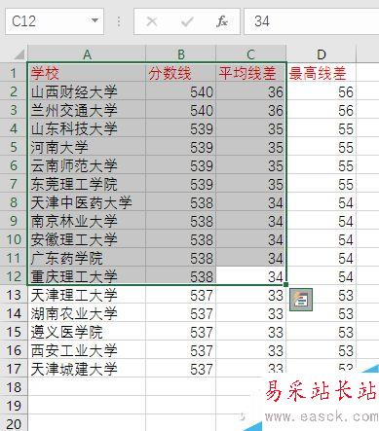Click cell 天津中医药大学
379x431 pixels.
click(x=87, y=202)
